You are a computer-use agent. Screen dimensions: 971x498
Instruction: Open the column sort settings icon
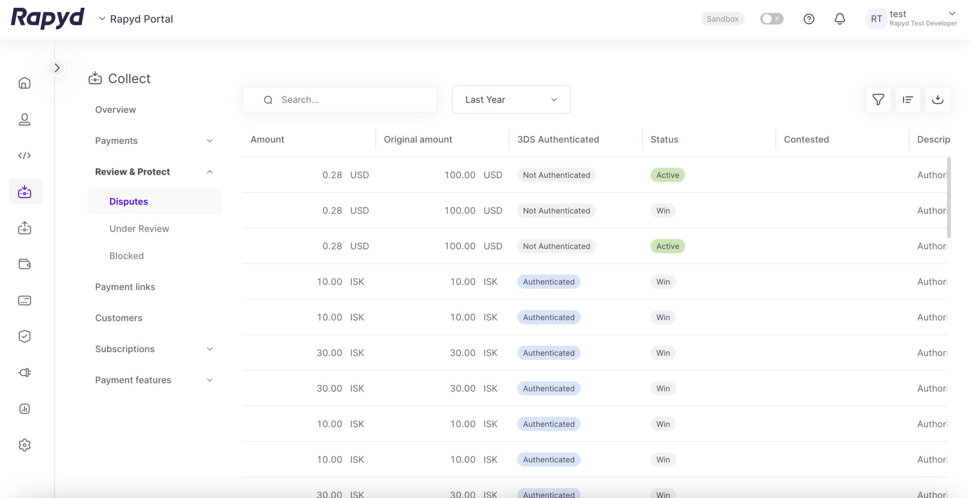pos(908,100)
